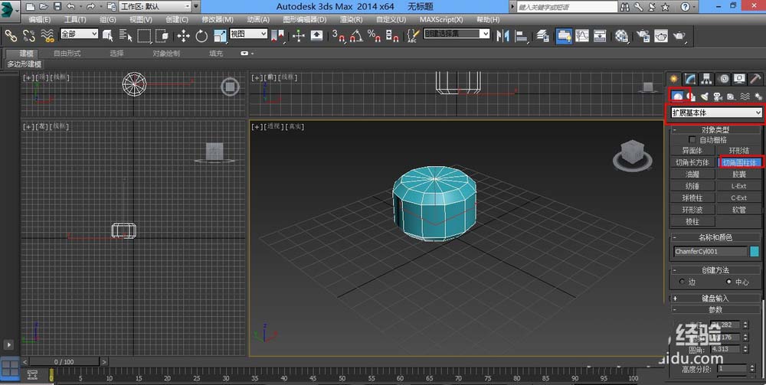Click the Render Production teapot icon
This screenshot has height=385, width=766.
pyautogui.click(x=679, y=35)
